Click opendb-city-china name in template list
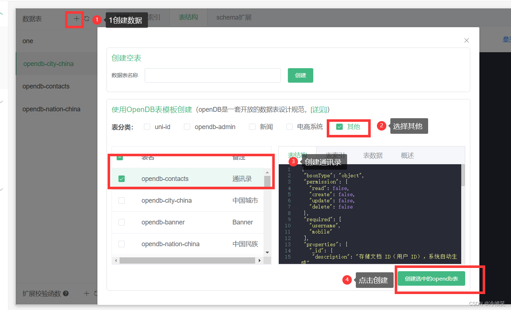The image size is (511, 310). 166,201
